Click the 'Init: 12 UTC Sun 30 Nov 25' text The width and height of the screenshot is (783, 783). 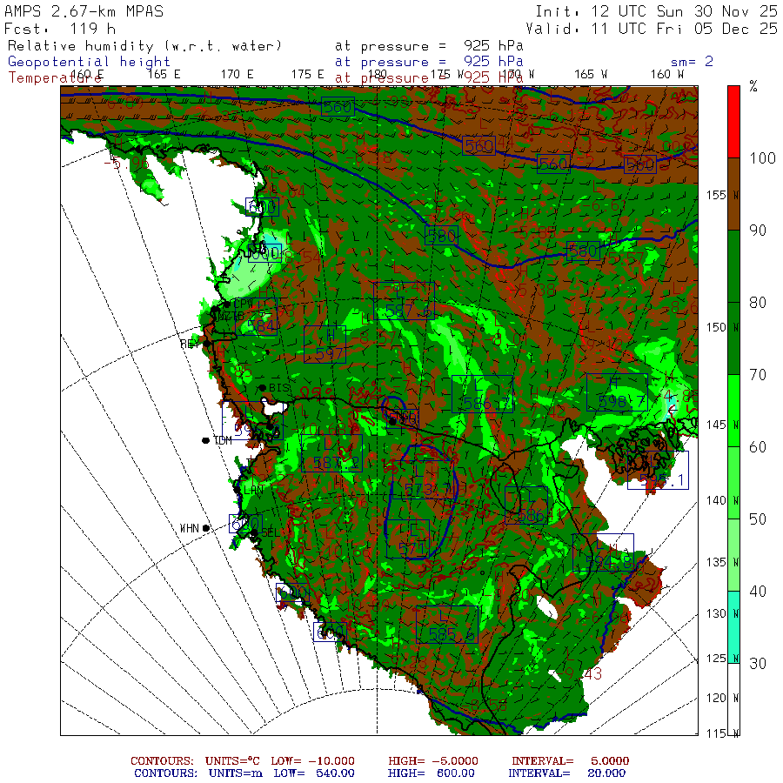[656, 11]
